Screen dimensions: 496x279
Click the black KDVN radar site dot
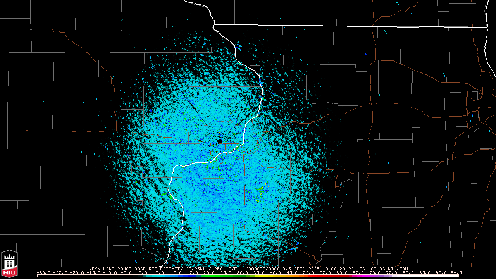[220, 141]
